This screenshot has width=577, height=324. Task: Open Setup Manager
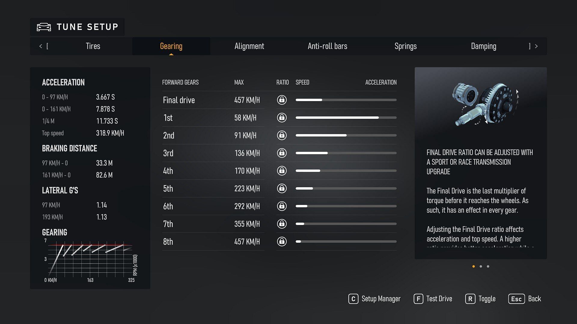coord(374,299)
